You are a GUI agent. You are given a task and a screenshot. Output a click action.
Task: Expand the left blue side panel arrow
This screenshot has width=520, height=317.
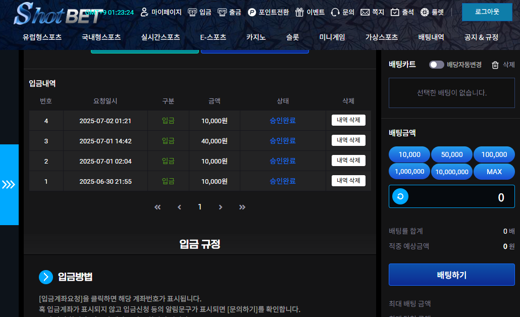pyautogui.click(x=9, y=184)
